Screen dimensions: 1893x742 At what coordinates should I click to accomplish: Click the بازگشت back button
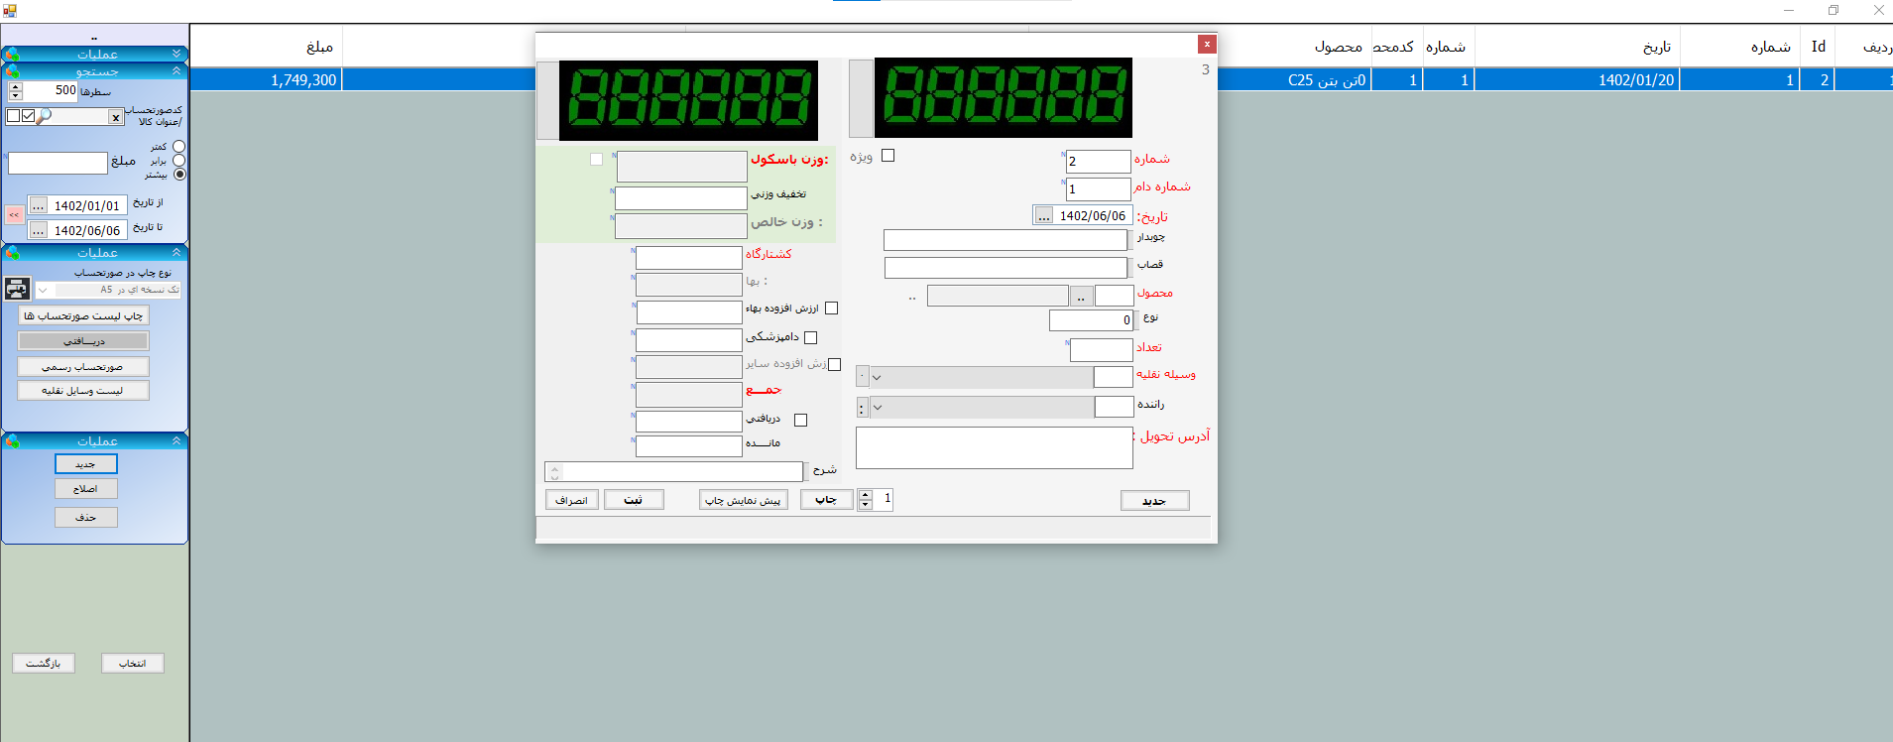point(44,663)
